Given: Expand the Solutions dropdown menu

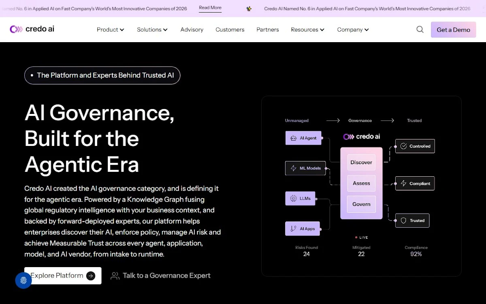Looking at the screenshot, I should (152, 30).
